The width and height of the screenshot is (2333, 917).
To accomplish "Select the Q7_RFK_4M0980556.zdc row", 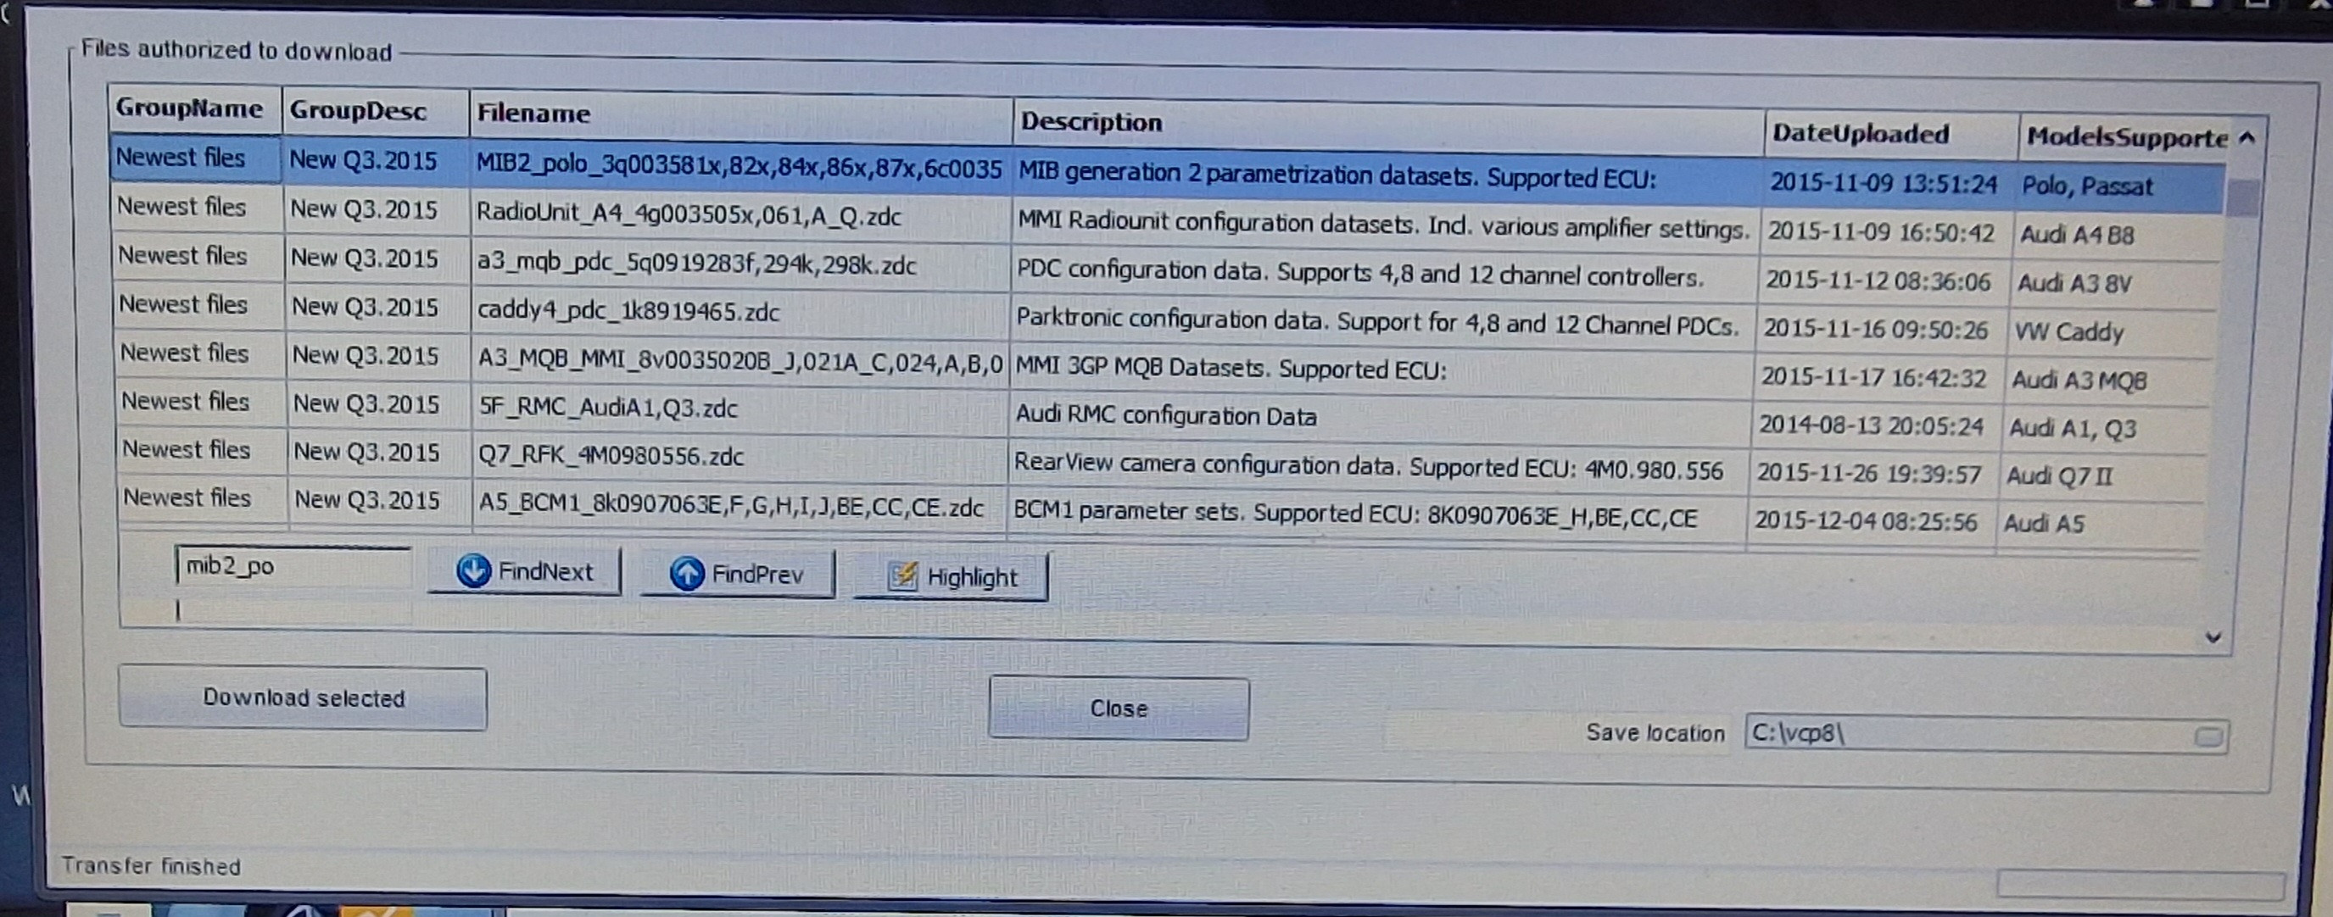I will 611,455.
